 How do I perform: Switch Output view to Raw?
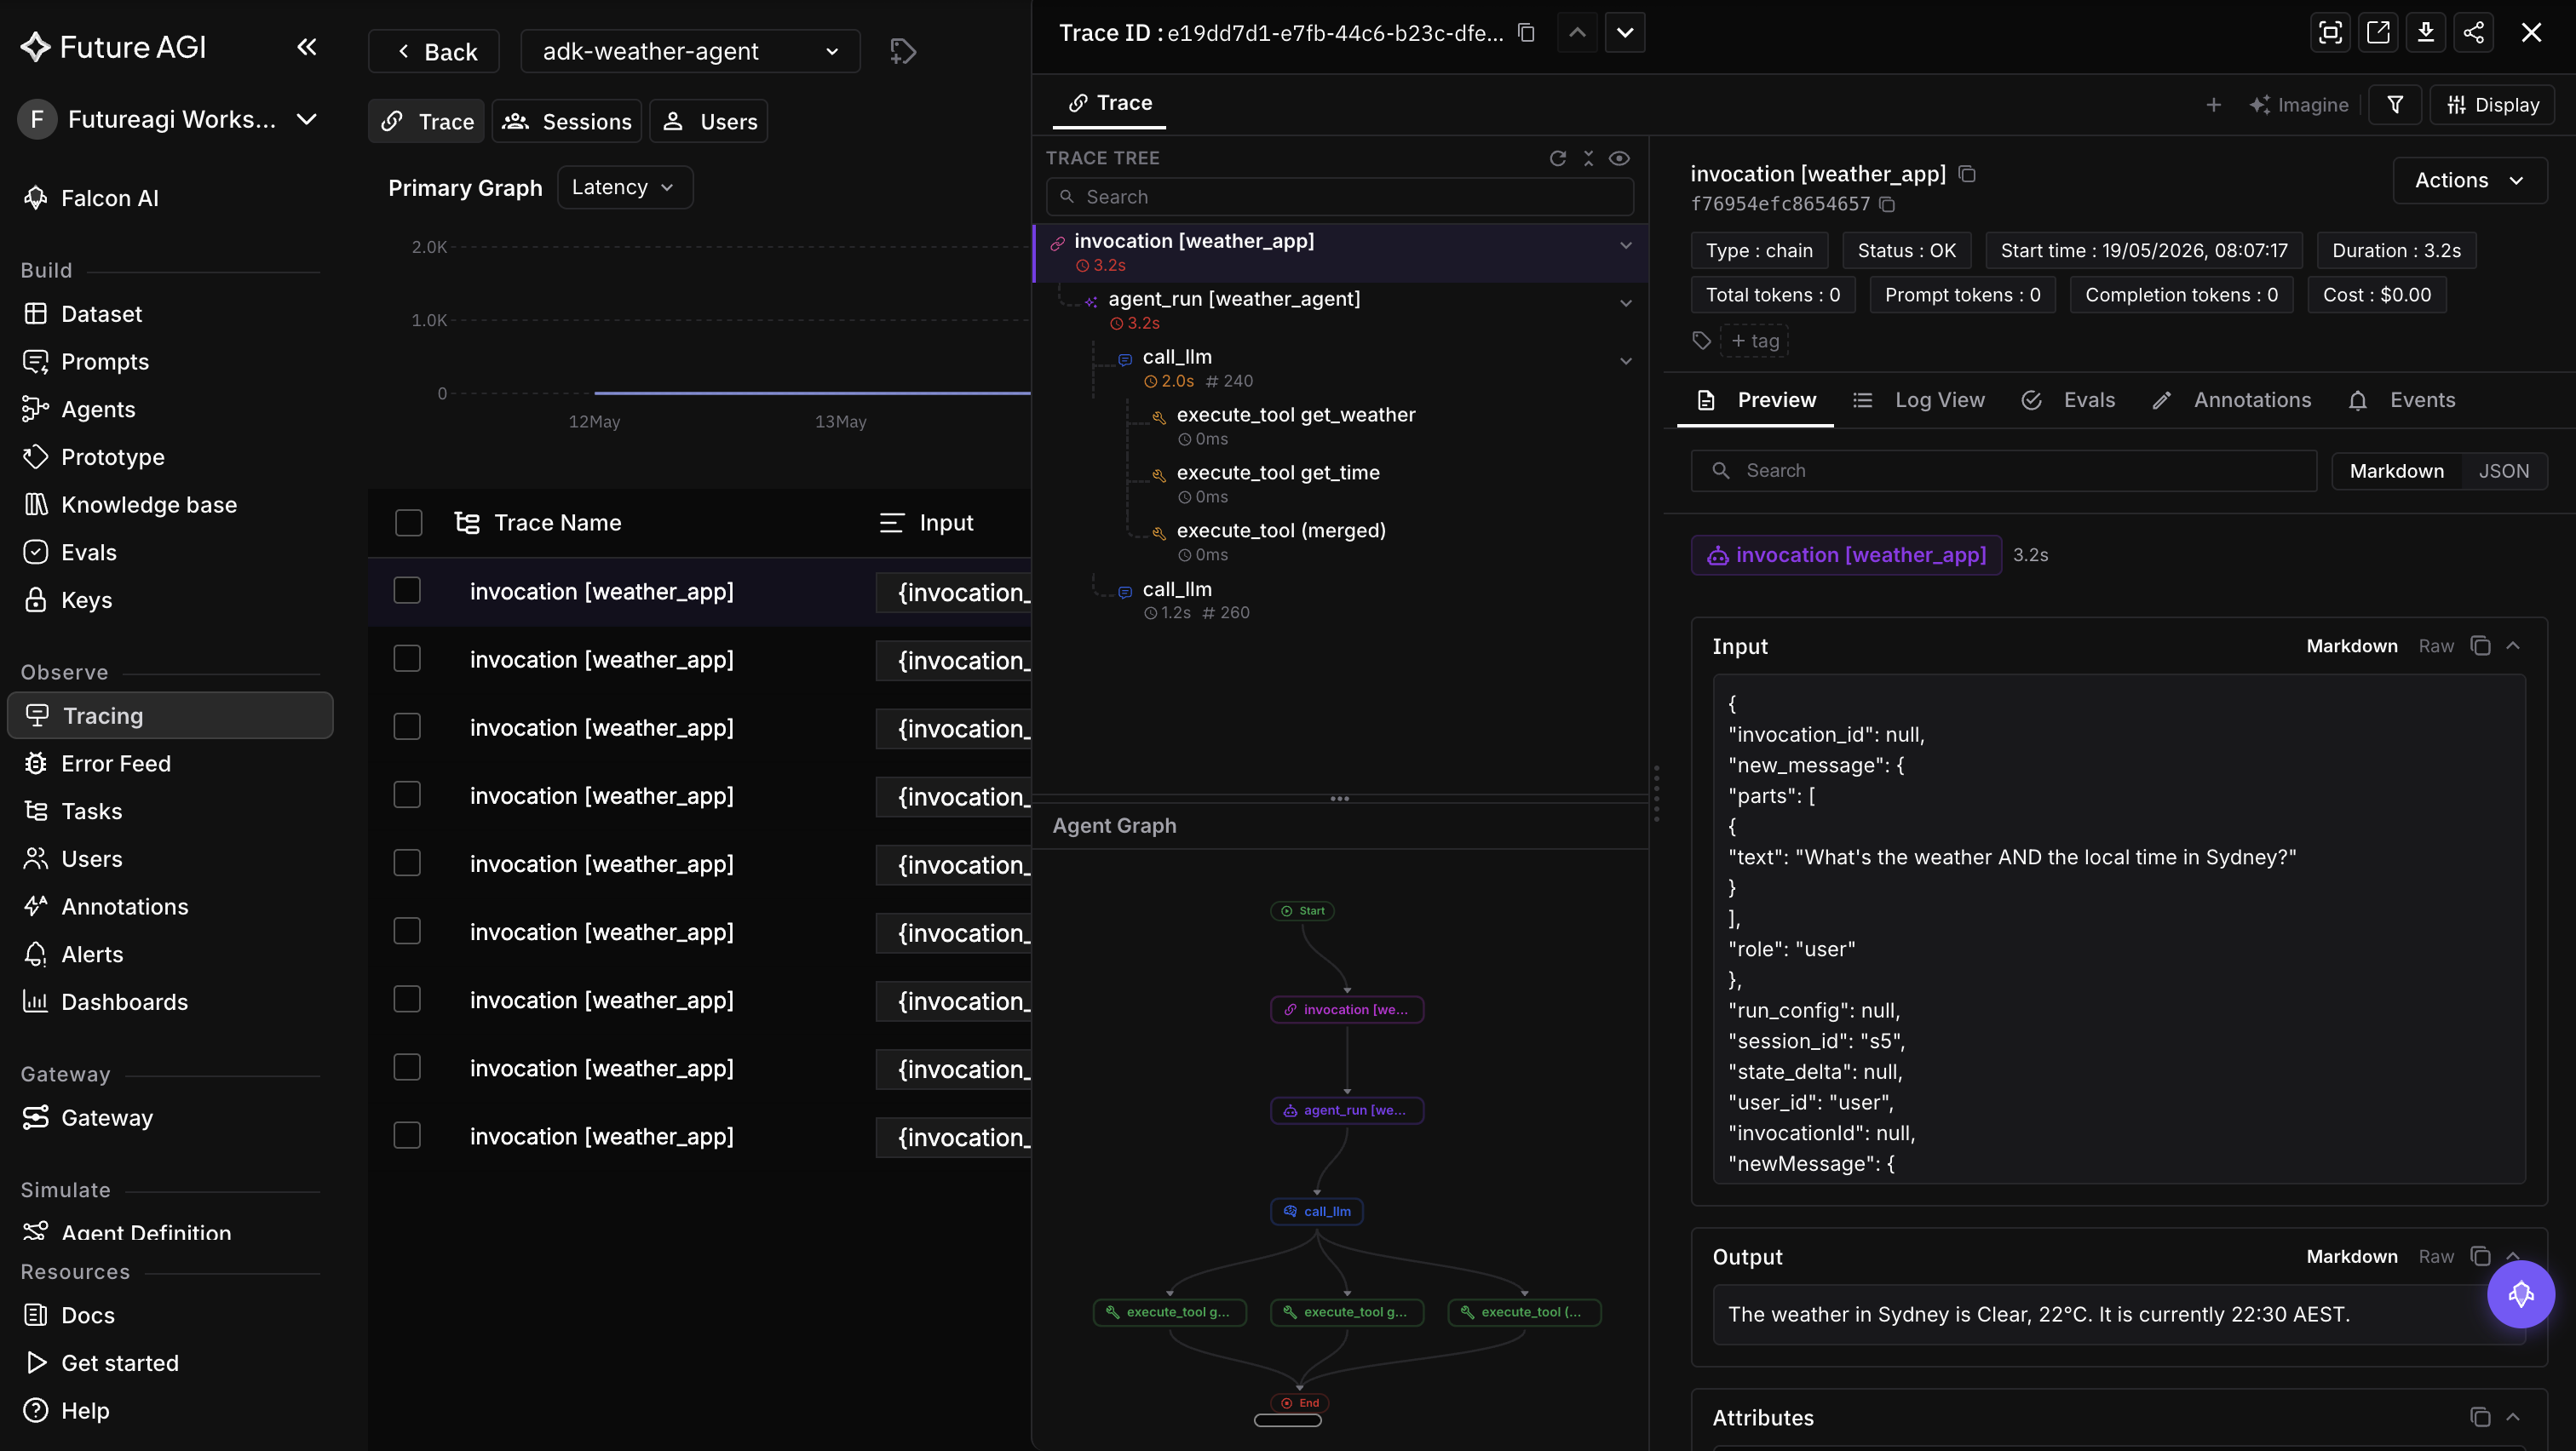2436,1256
